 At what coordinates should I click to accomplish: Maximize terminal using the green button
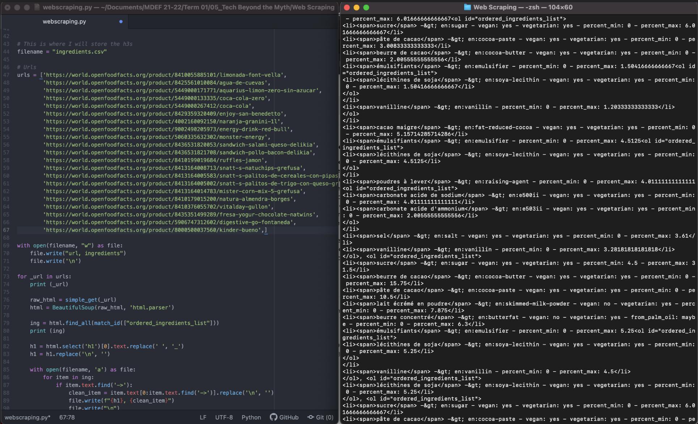366,7
